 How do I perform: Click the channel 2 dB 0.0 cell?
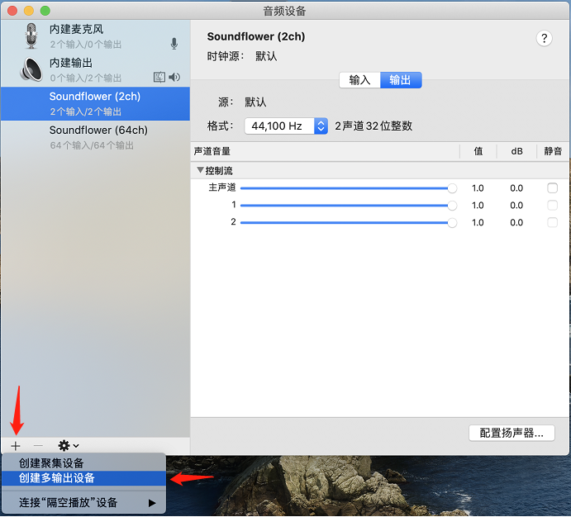(516, 223)
